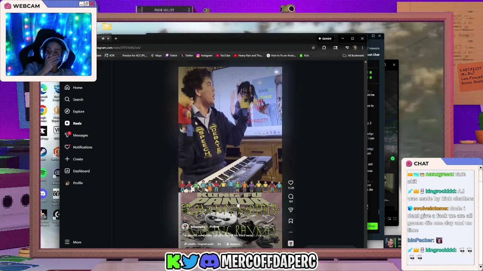Select Reels in the Instagram sidebar
This screenshot has width=483, height=271.
click(73, 123)
